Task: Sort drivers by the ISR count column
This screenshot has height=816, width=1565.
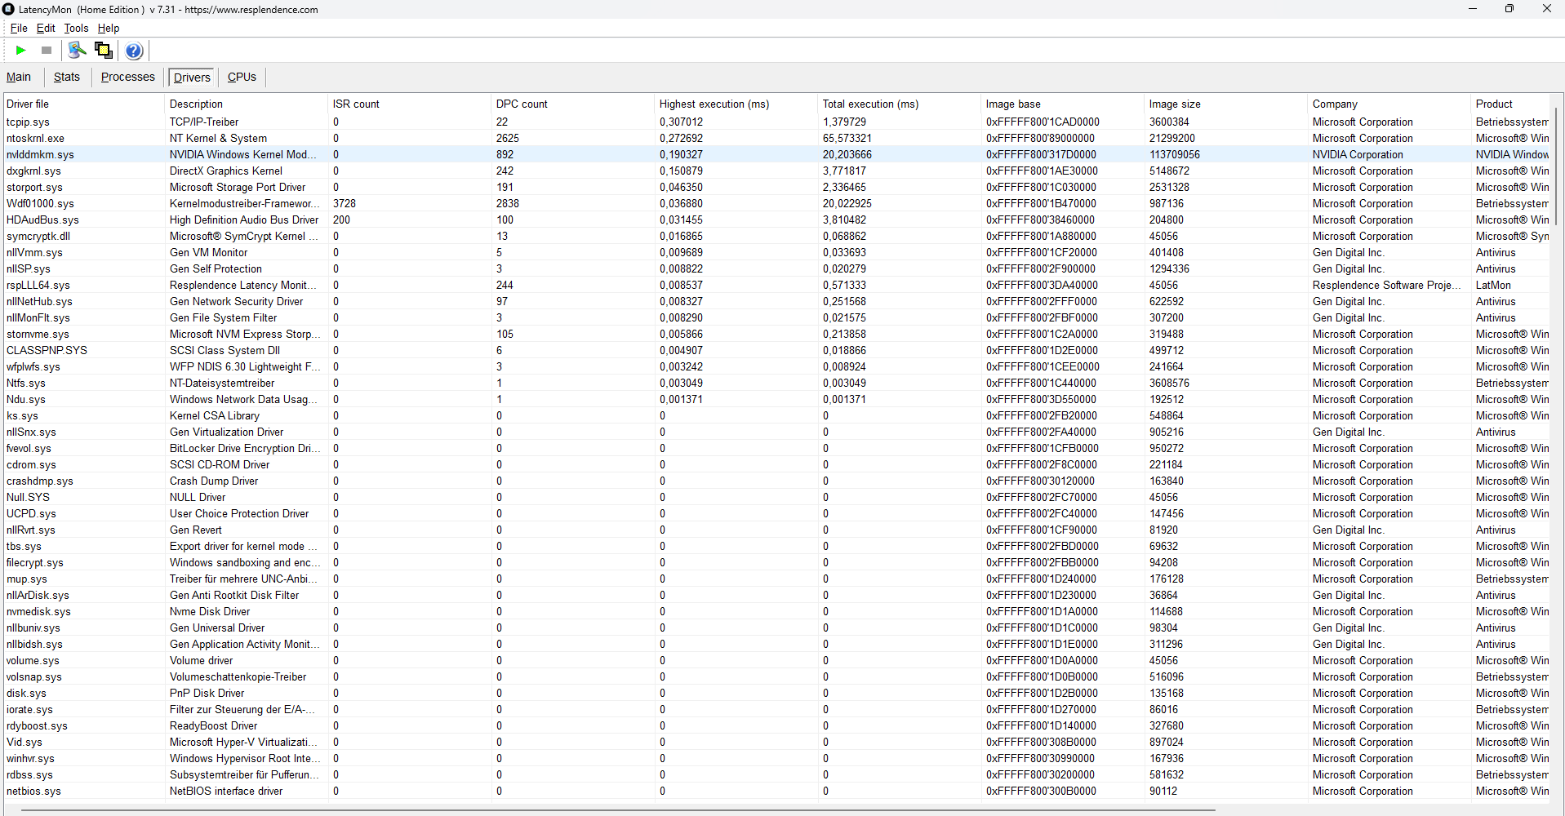Action: (x=356, y=104)
